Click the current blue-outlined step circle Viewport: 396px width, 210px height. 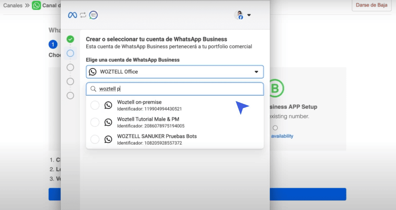[70, 53]
